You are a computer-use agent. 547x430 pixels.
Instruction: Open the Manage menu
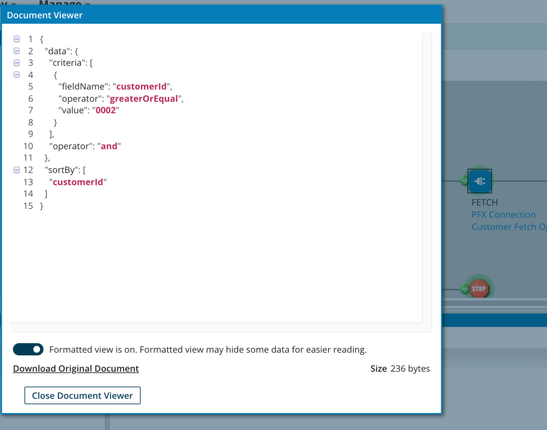(64, 3)
